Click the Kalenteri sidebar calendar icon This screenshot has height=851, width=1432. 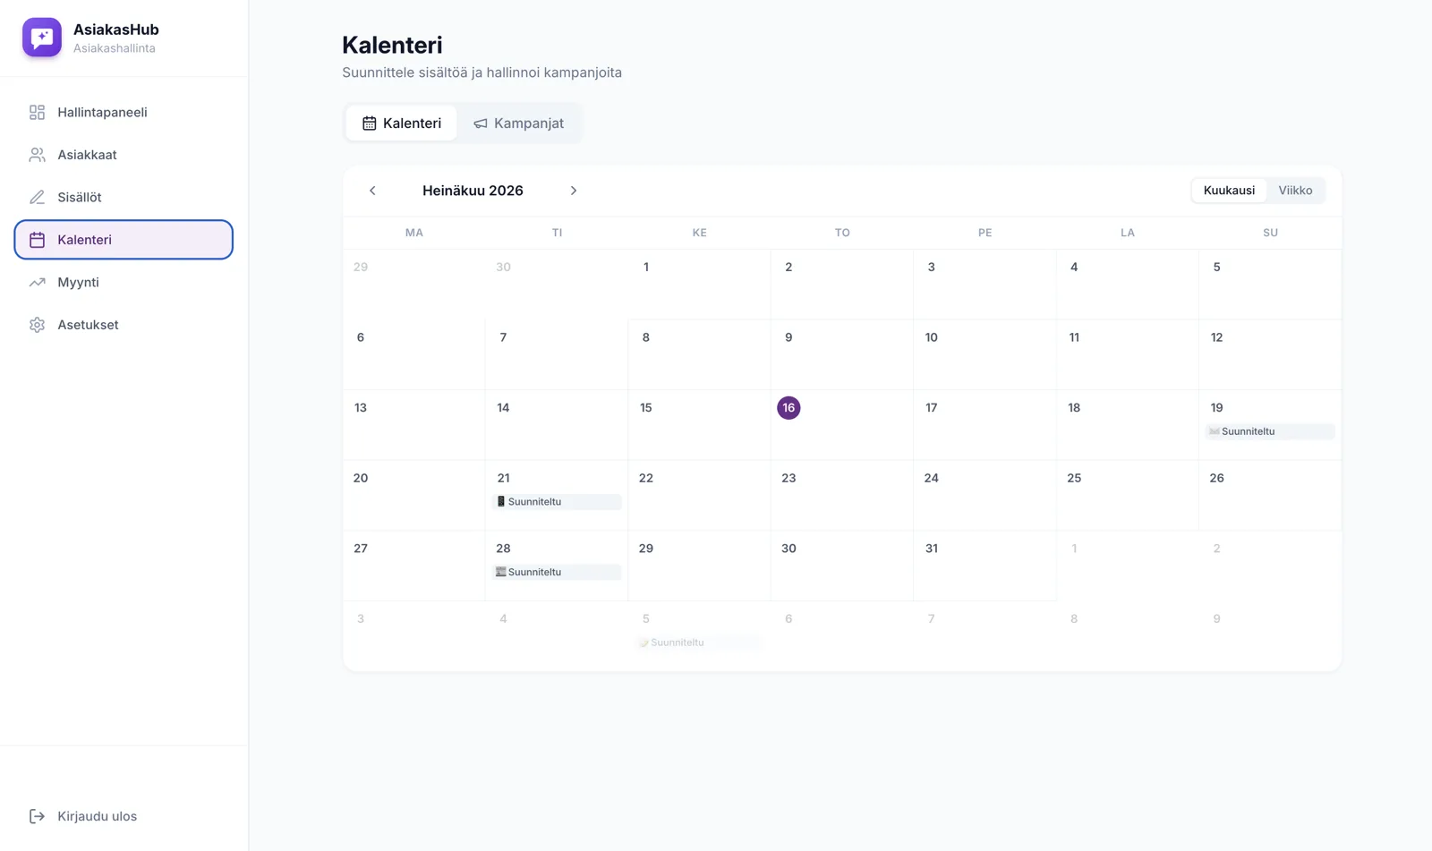[37, 240]
